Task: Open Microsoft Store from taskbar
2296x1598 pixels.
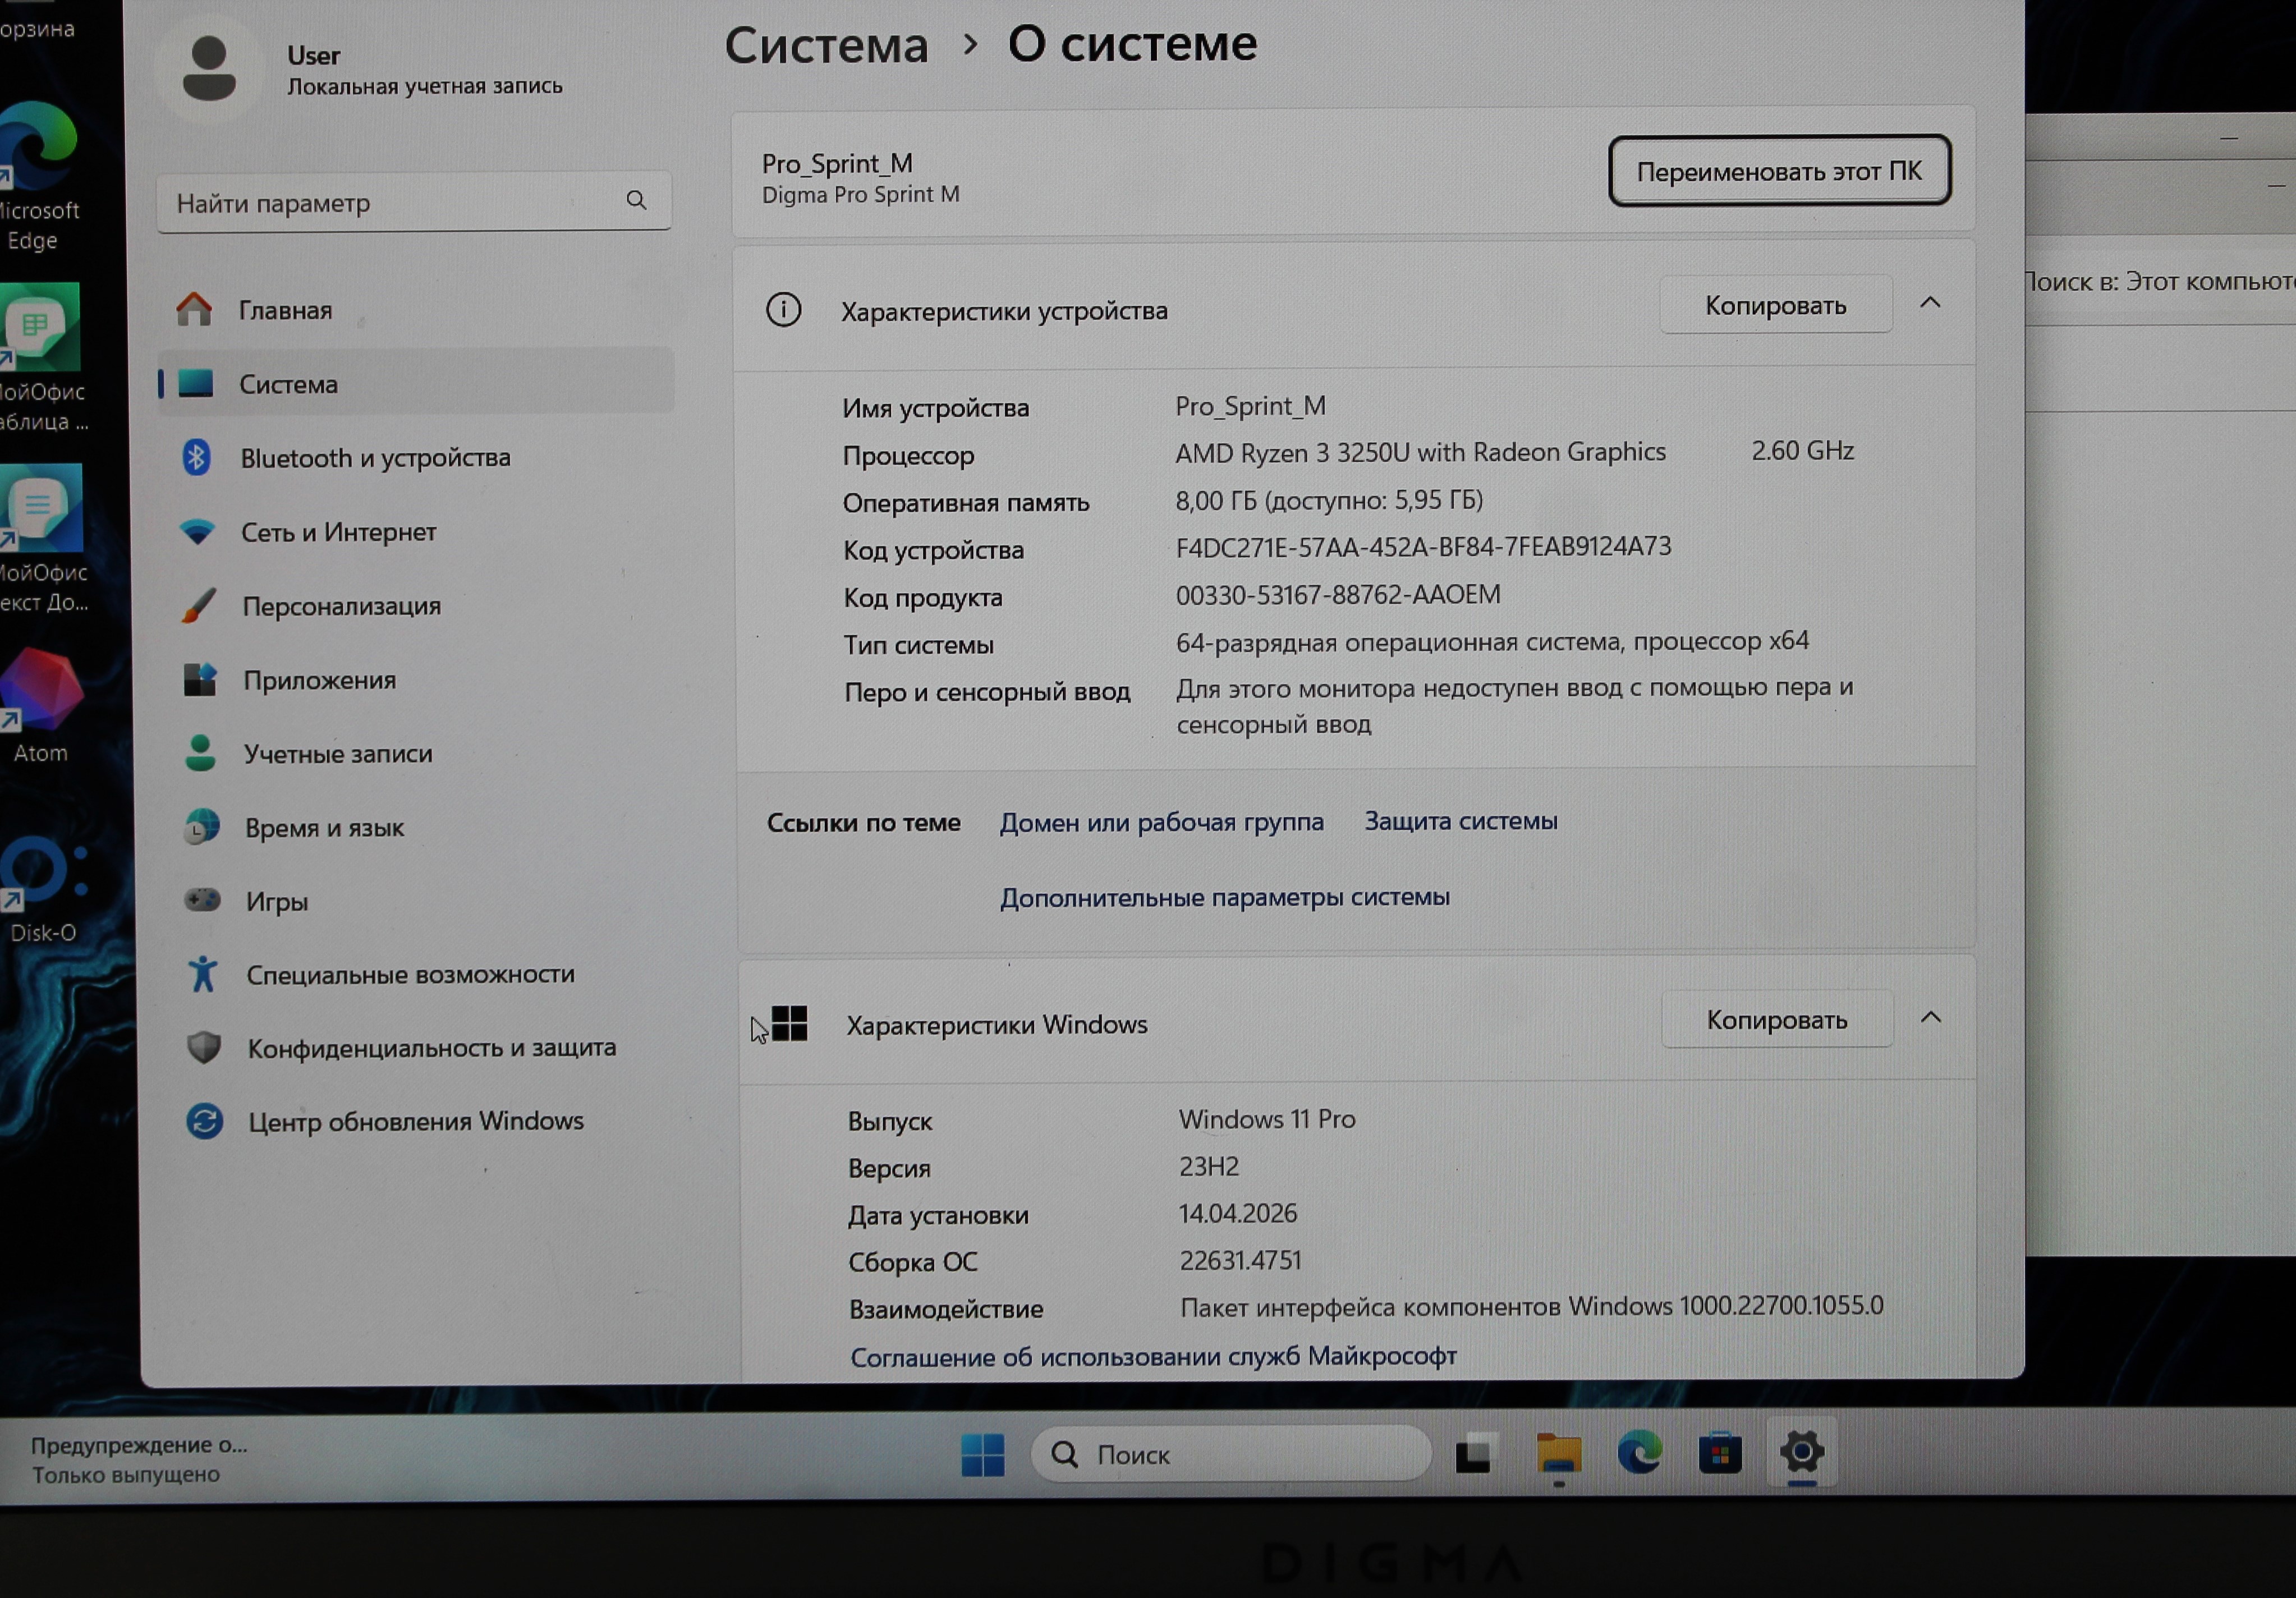Action: [1720, 1453]
